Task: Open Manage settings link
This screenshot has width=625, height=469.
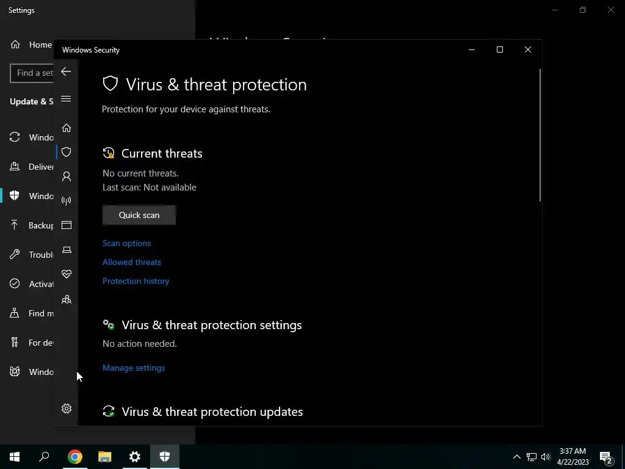Action: tap(134, 368)
